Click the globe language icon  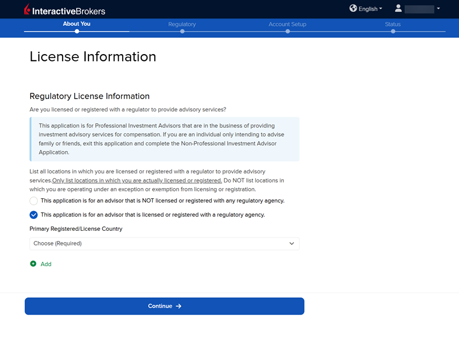coord(353,8)
